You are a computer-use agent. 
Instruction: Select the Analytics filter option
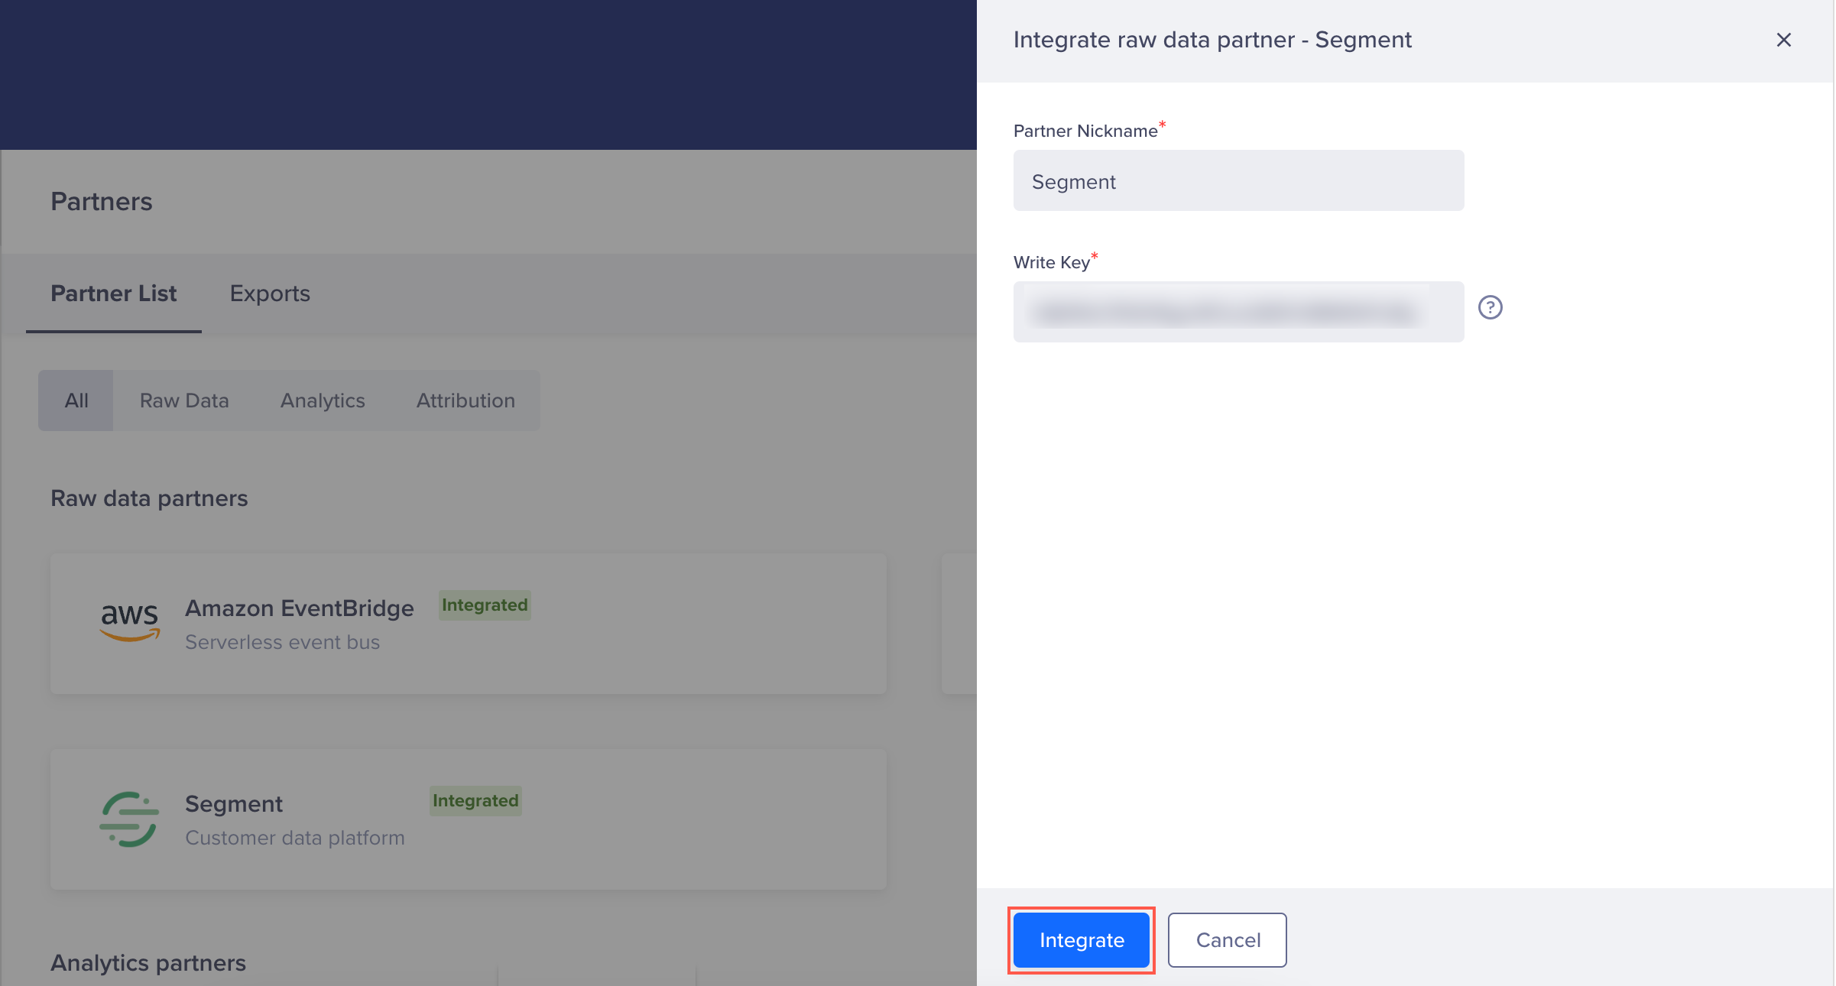click(322, 400)
